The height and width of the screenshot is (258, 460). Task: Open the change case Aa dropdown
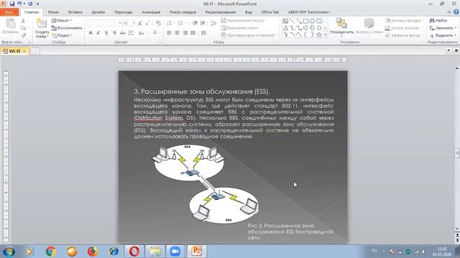point(142,33)
